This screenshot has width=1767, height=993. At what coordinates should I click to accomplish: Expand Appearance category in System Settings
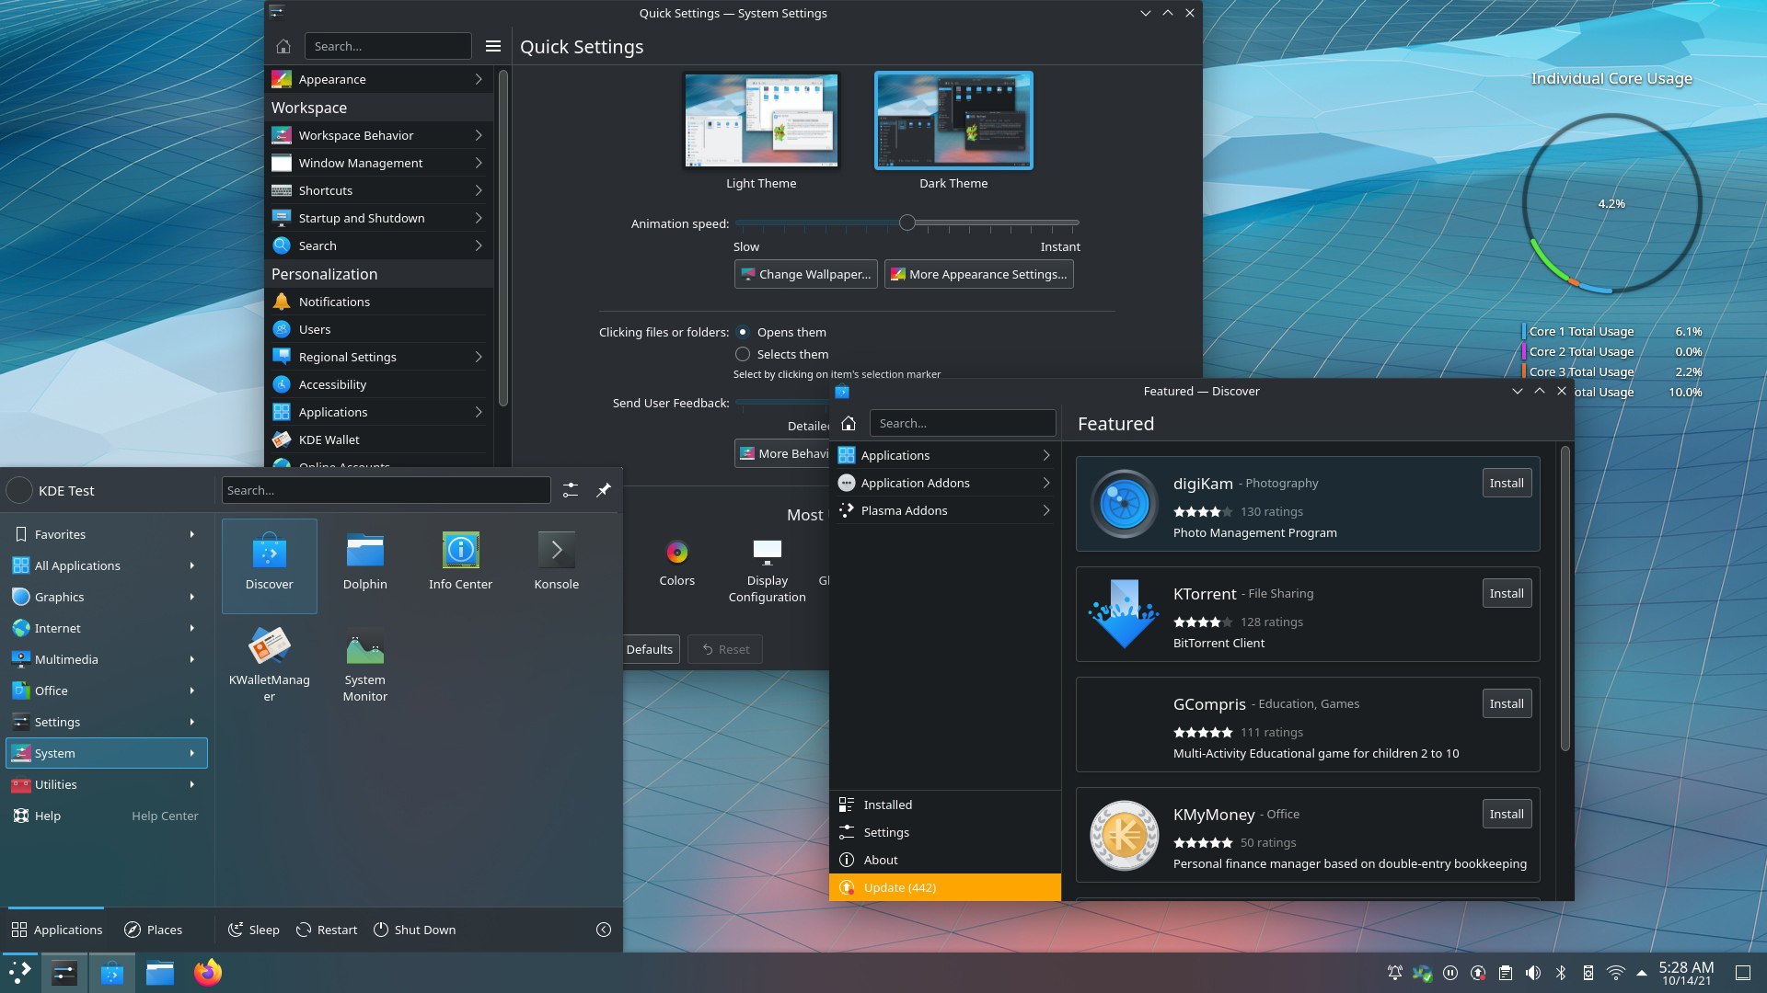pyautogui.click(x=378, y=79)
